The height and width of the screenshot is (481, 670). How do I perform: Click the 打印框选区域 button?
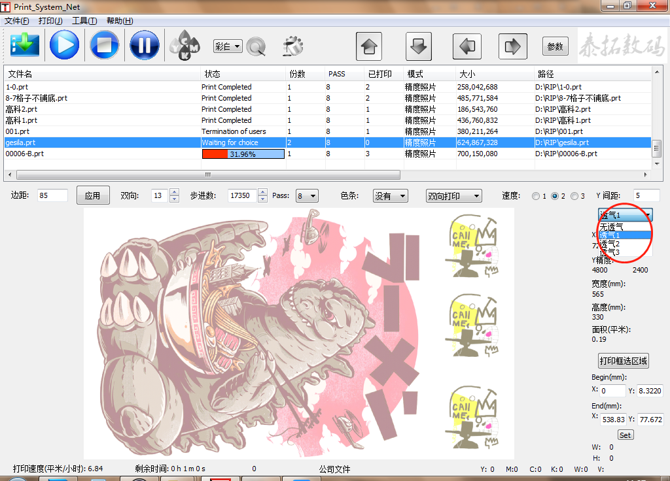624,360
